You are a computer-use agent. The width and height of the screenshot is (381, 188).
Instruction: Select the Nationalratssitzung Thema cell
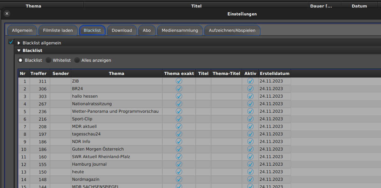point(116,104)
